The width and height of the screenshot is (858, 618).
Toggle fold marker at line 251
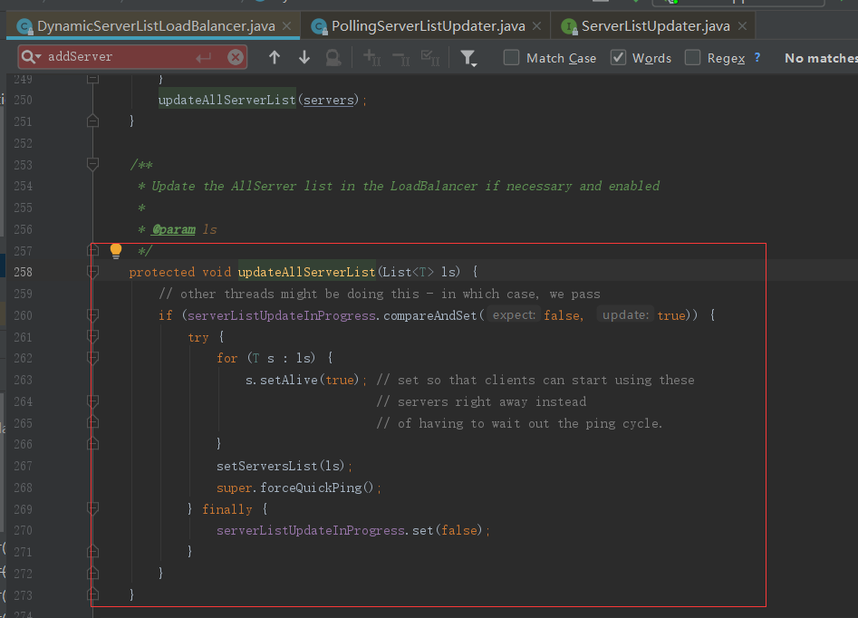[x=93, y=121]
